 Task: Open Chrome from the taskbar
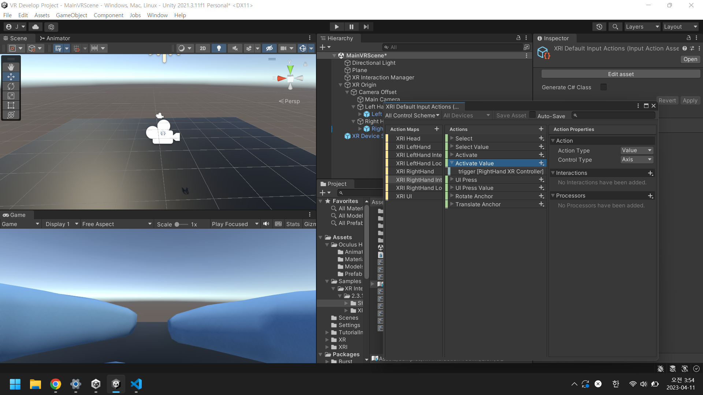pos(56,384)
